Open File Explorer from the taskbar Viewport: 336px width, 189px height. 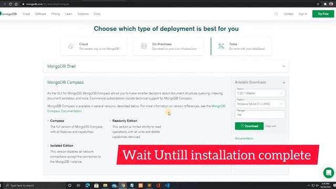coord(105,185)
